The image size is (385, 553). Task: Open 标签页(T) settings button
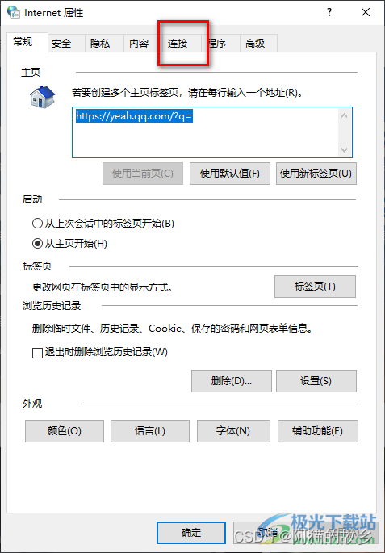point(316,287)
